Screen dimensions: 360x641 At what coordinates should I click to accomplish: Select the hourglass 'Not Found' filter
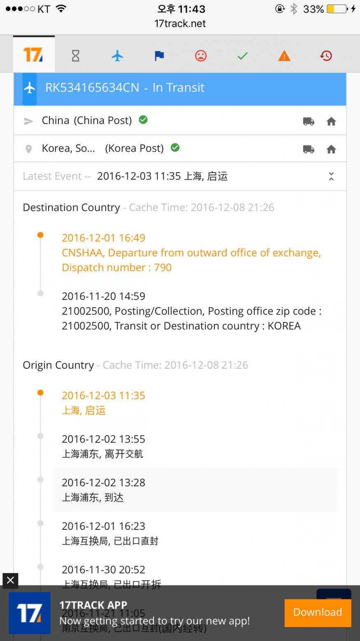76,56
